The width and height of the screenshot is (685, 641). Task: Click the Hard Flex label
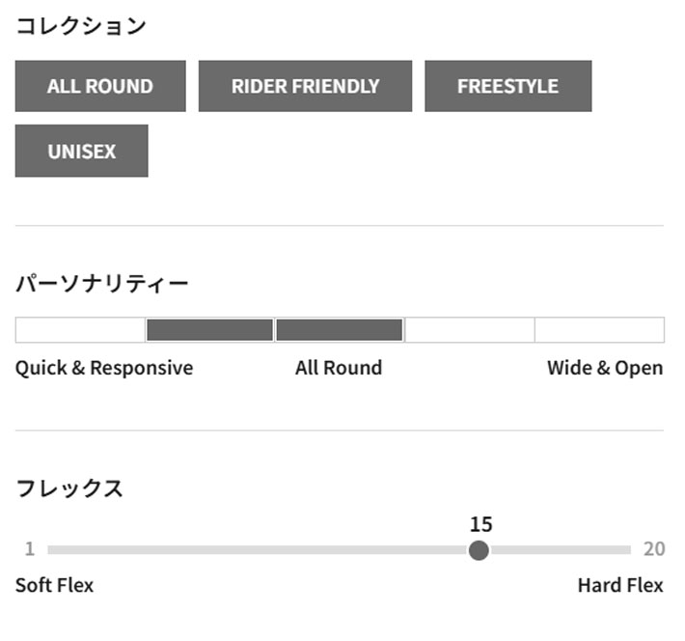(620, 585)
